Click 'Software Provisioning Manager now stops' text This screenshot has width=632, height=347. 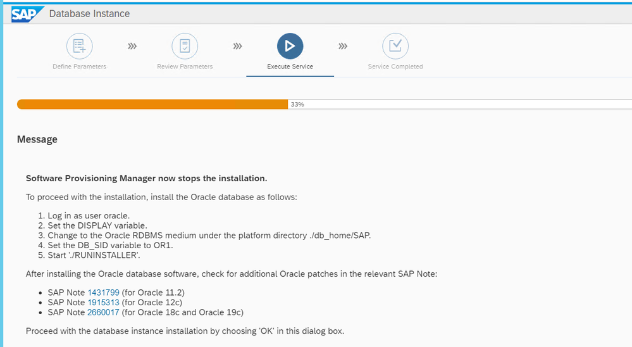click(146, 179)
